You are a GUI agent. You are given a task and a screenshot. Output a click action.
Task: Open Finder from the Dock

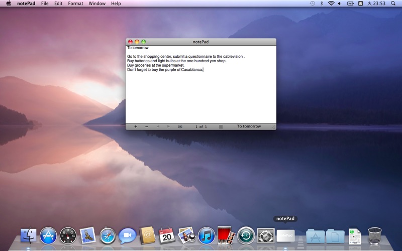28,235
